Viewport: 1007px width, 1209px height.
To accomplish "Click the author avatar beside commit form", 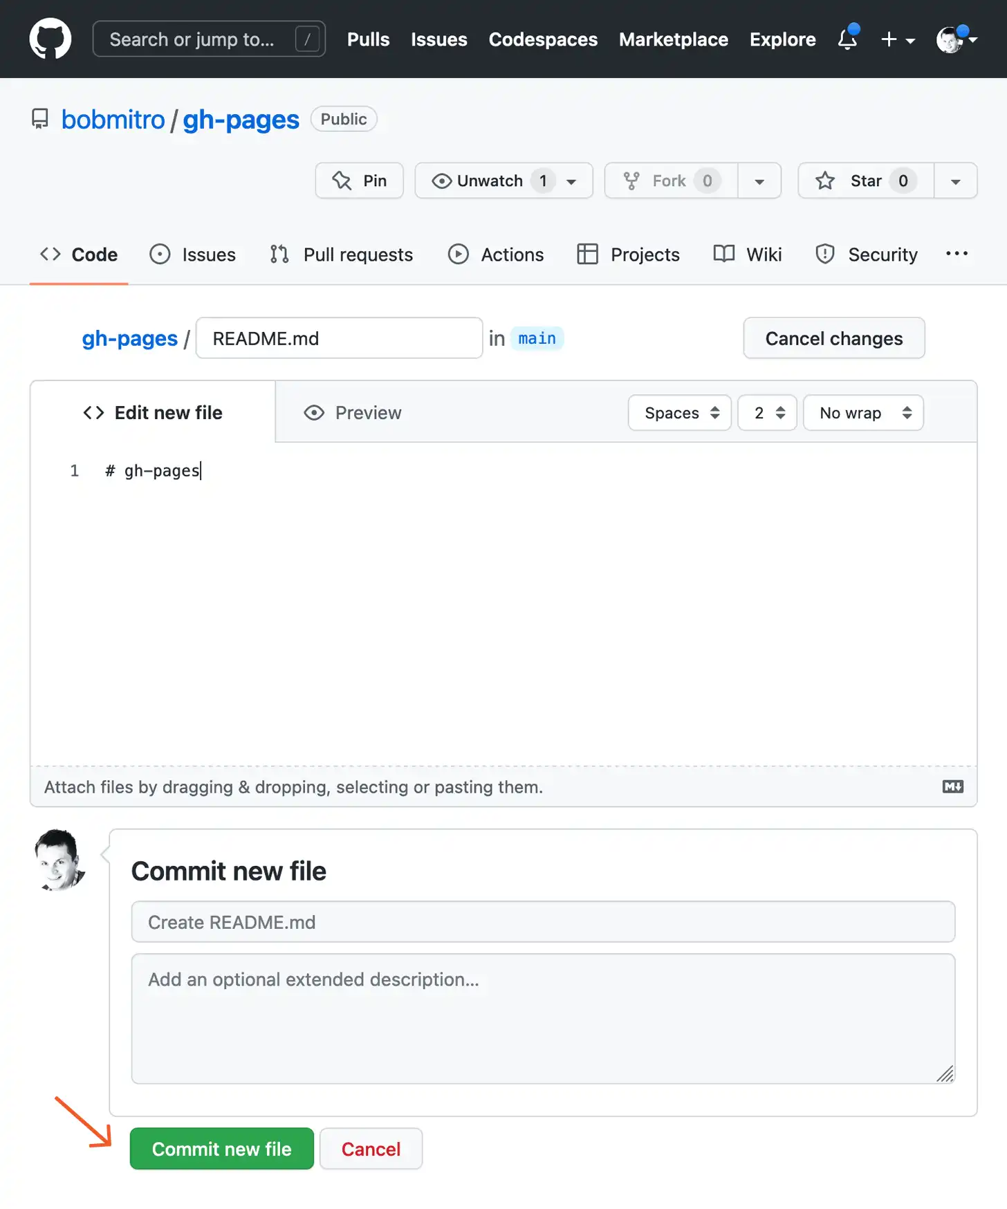I will [x=60, y=860].
